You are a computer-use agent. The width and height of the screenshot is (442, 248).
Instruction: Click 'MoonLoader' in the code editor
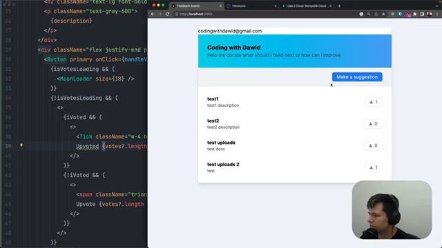pyautogui.click(x=76, y=79)
